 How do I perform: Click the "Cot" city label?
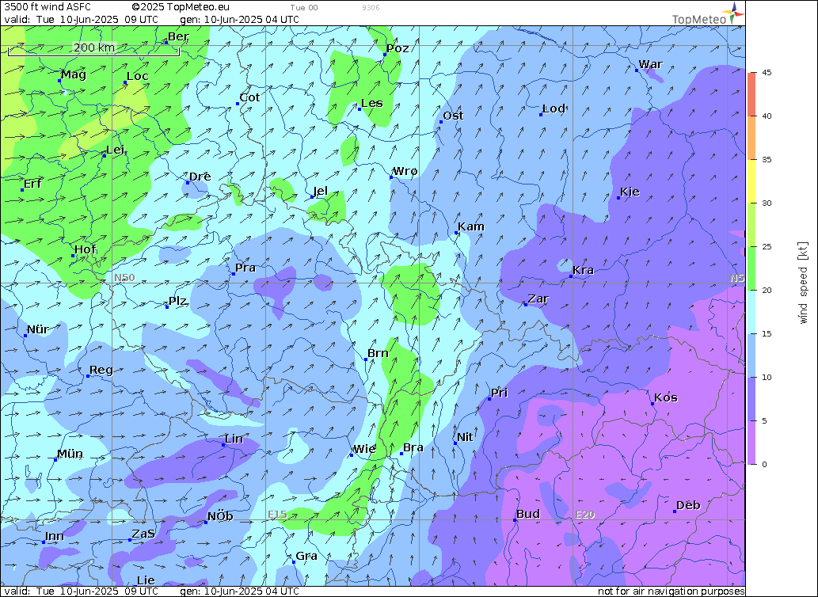click(x=249, y=97)
